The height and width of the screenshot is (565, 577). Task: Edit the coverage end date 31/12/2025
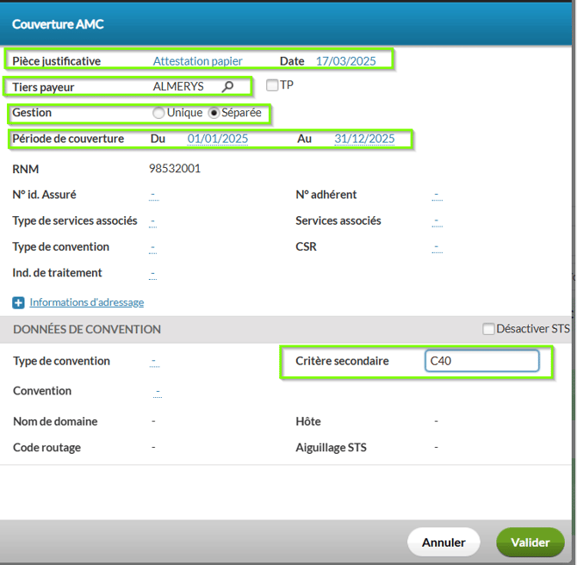[364, 139]
